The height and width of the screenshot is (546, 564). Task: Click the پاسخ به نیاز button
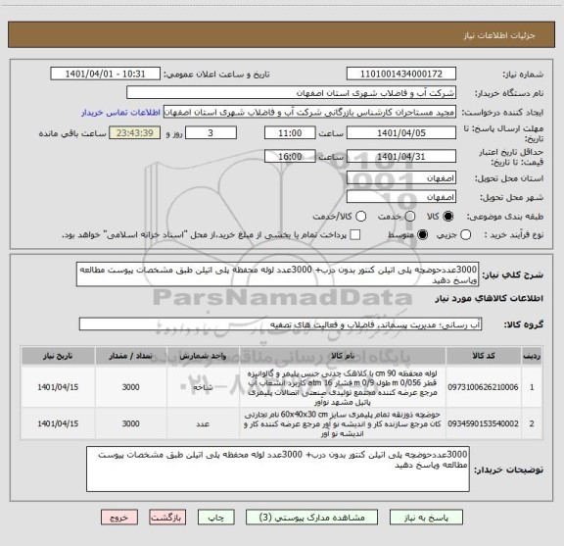point(426,518)
